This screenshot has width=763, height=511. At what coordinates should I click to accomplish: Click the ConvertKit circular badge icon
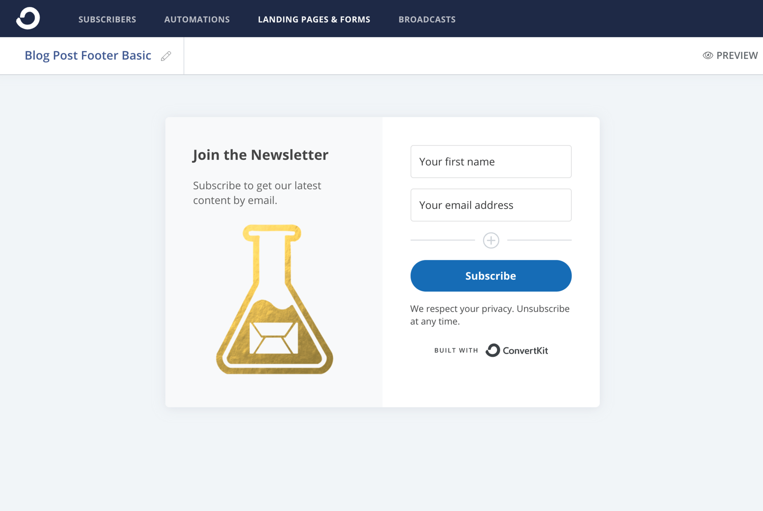pos(493,350)
